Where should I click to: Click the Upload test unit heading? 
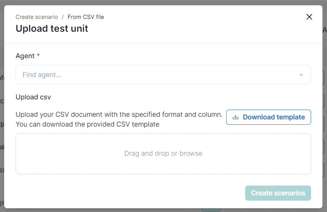pos(52,28)
